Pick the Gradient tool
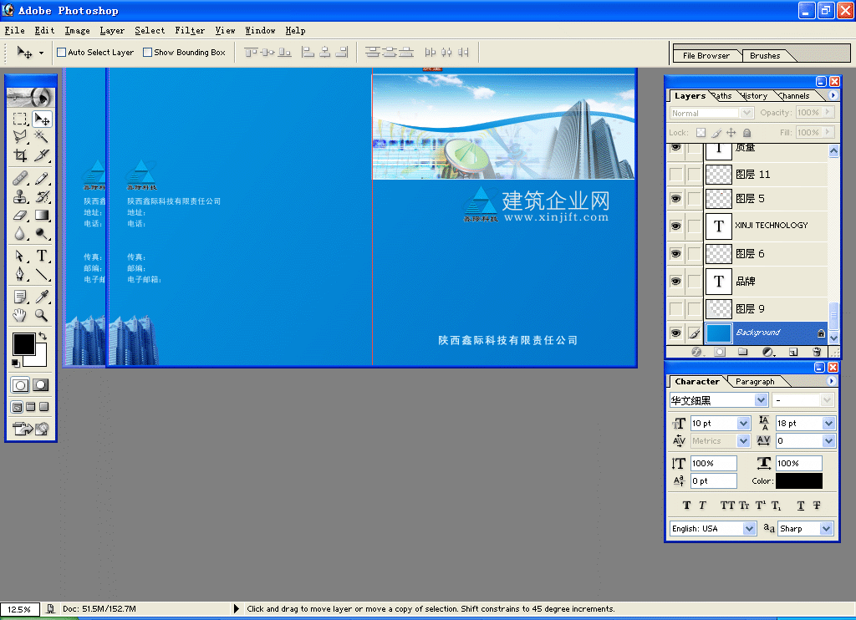 [x=42, y=216]
